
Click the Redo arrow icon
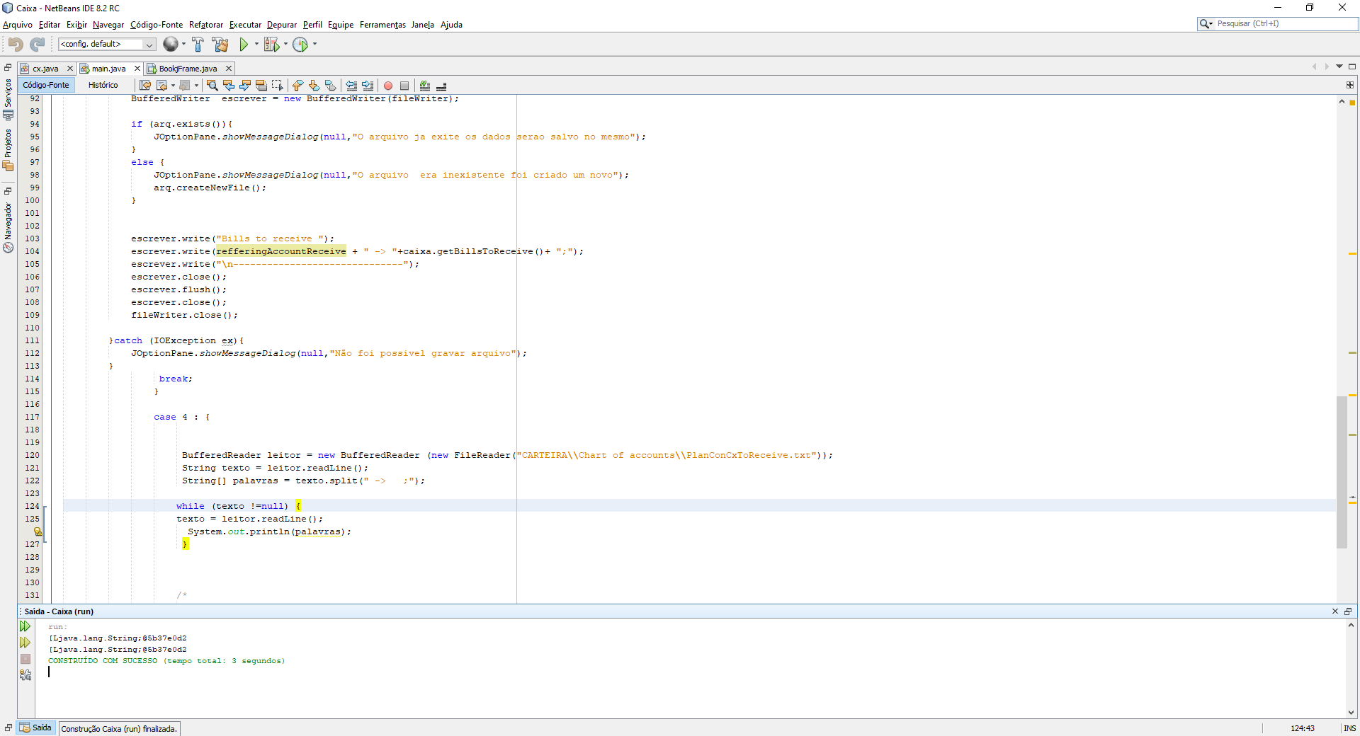[x=38, y=44]
